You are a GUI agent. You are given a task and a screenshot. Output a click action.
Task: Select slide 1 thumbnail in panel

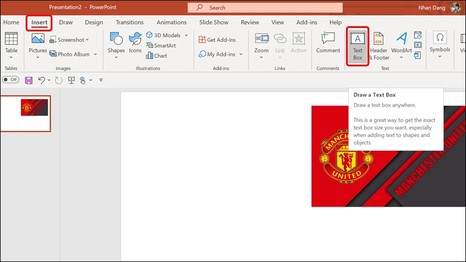tap(26, 114)
